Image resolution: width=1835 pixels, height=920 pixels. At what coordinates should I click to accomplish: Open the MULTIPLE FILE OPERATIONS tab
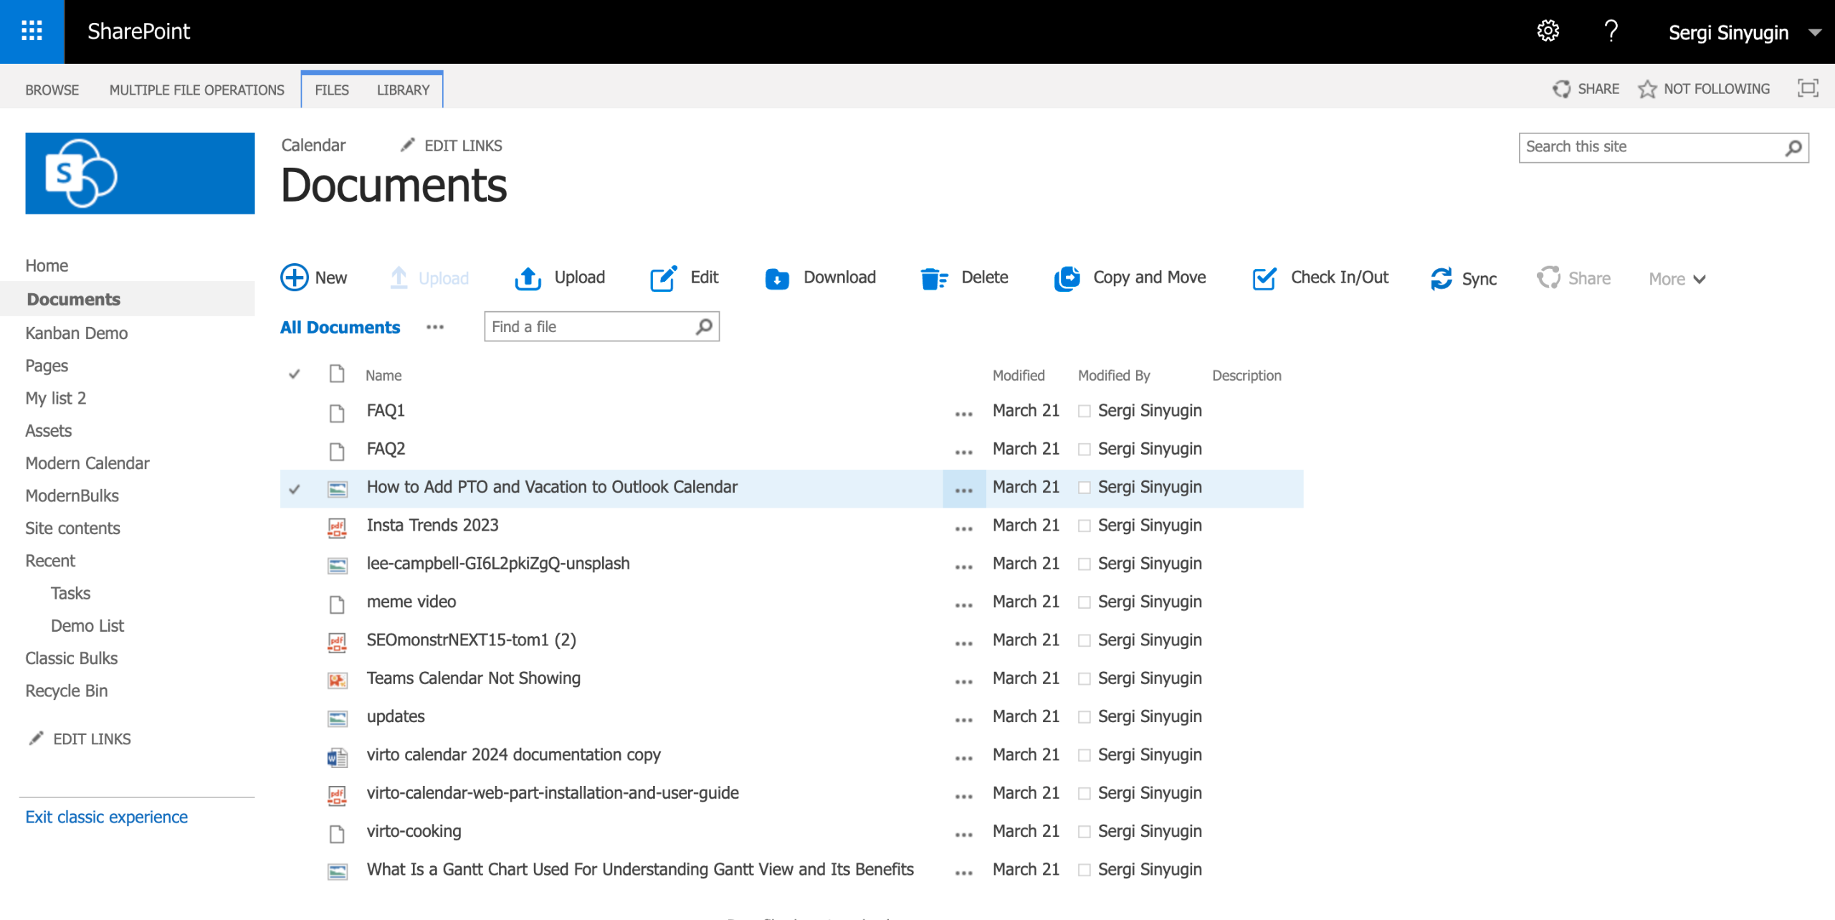coord(196,90)
